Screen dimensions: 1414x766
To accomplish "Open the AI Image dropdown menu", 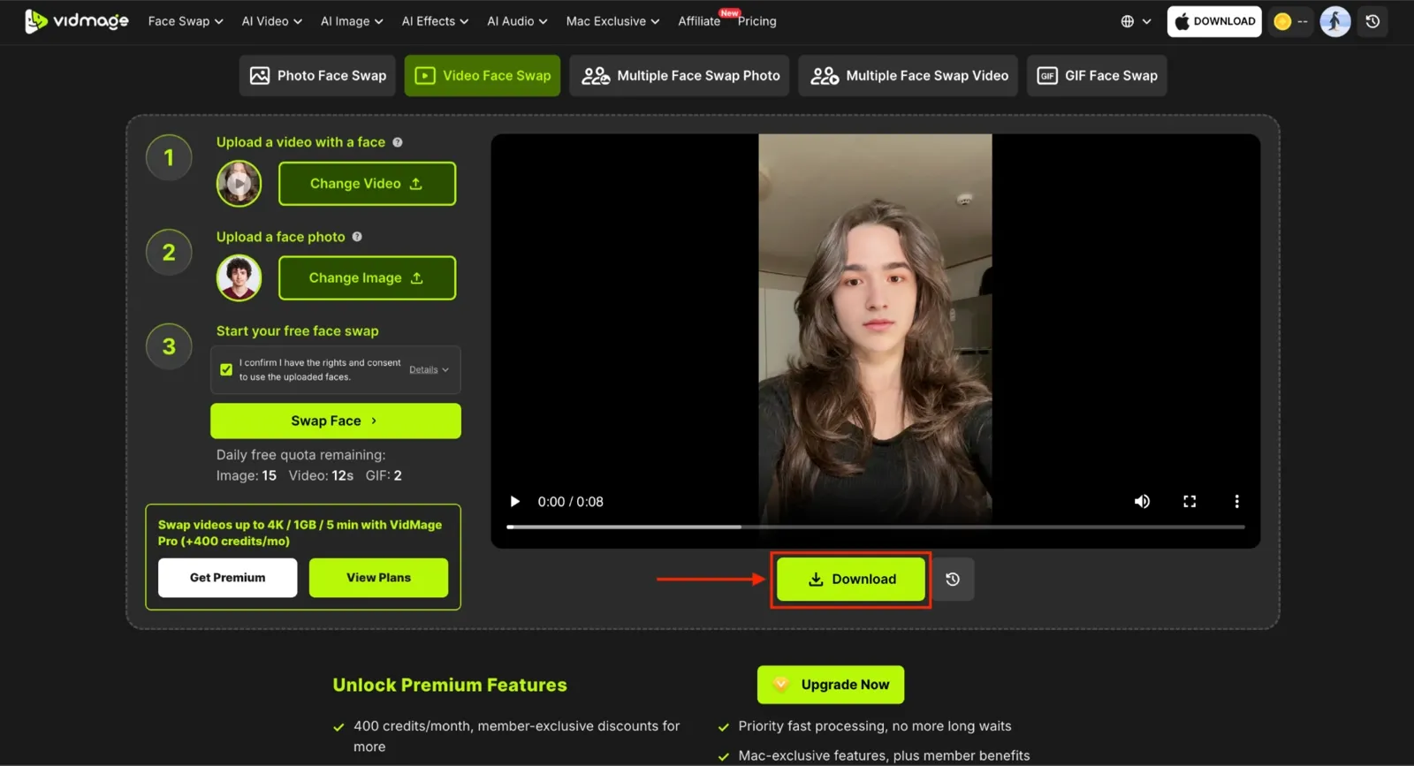I will click(x=352, y=21).
